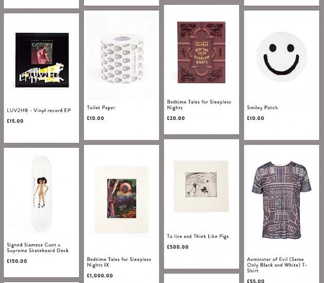Follow the To live and Think Like Pigs link

(198, 236)
